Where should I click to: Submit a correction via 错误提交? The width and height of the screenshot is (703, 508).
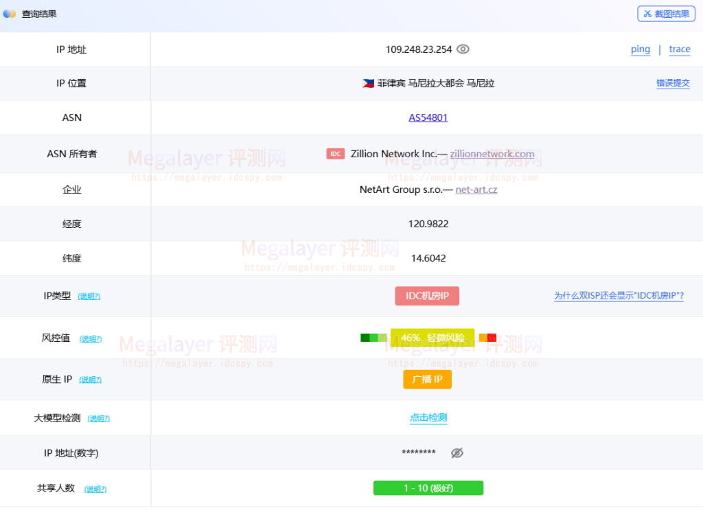click(673, 82)
